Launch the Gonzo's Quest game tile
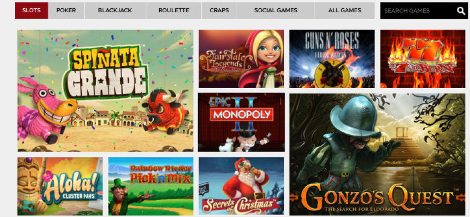 coord(377,155)
